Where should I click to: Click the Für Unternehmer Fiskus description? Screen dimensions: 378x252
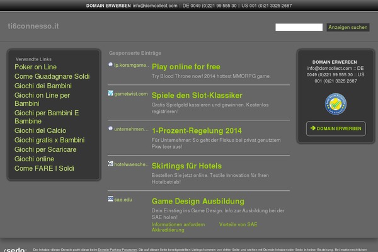(216, 143)
